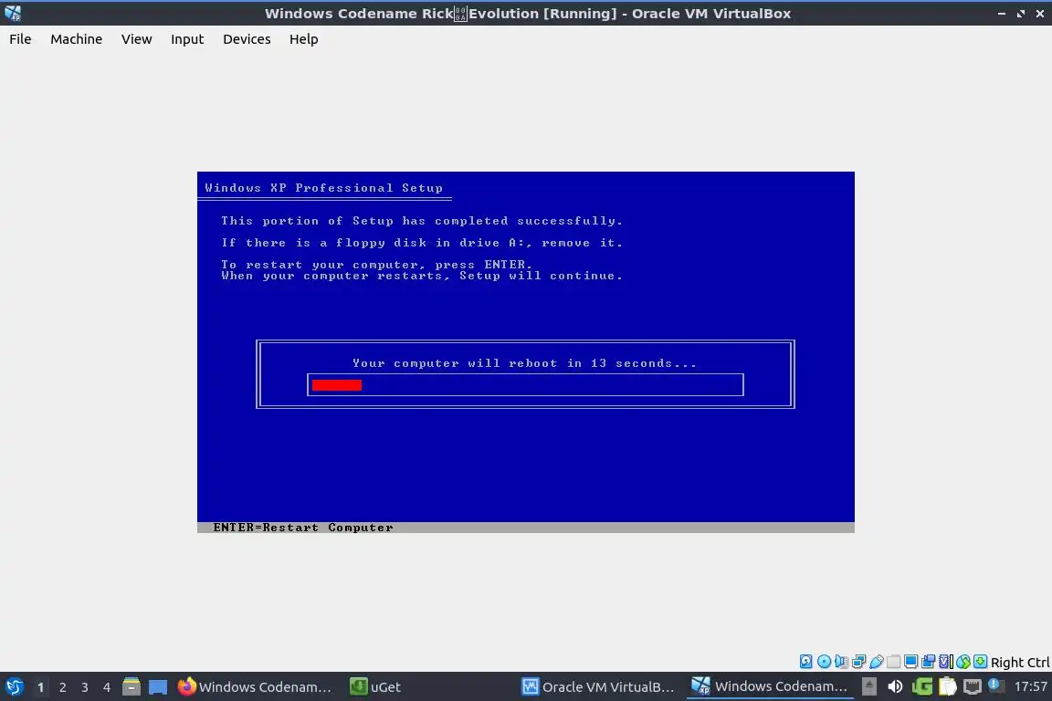Open the volume speaker tray icon

(x=895, y=686)
